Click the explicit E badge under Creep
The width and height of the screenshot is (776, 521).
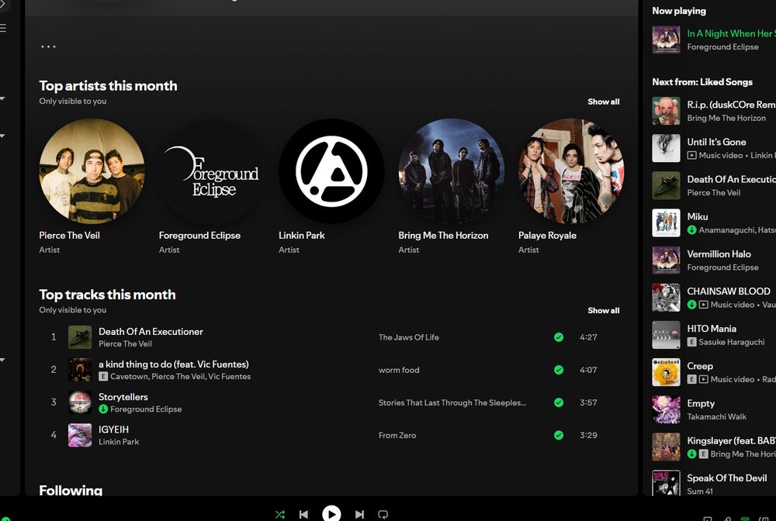691,379
